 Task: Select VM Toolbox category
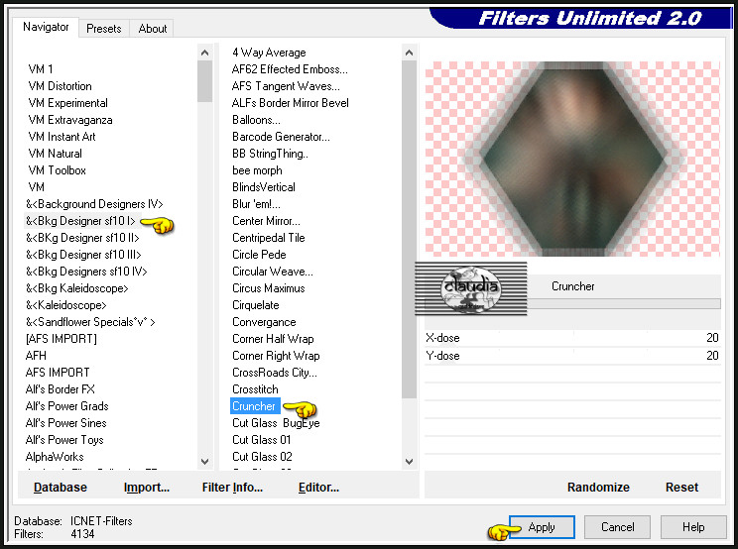[x=57, y=170]
